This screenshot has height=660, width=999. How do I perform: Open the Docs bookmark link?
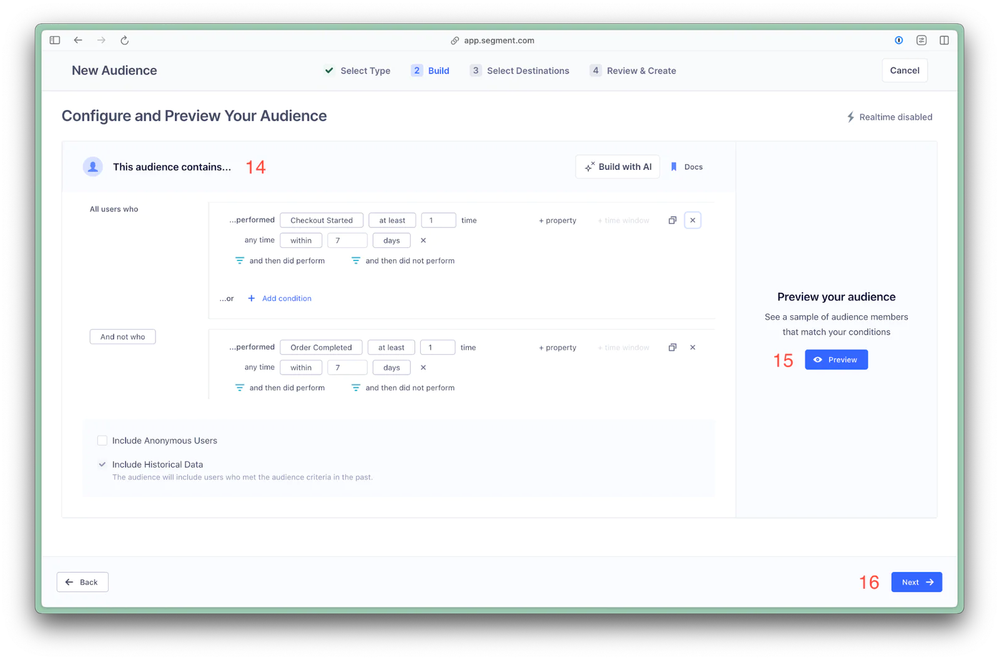[687, 167]
